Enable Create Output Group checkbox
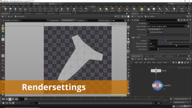 pyautogui.click(x=148, y=32)
